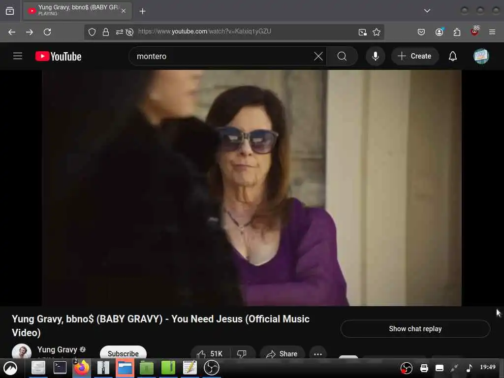
Task: Open Firefox application menu
Action: [x=492, y=32]
